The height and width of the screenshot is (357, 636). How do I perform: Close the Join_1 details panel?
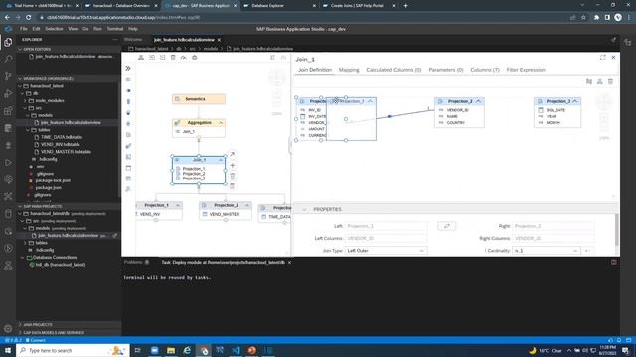(613, 58)
